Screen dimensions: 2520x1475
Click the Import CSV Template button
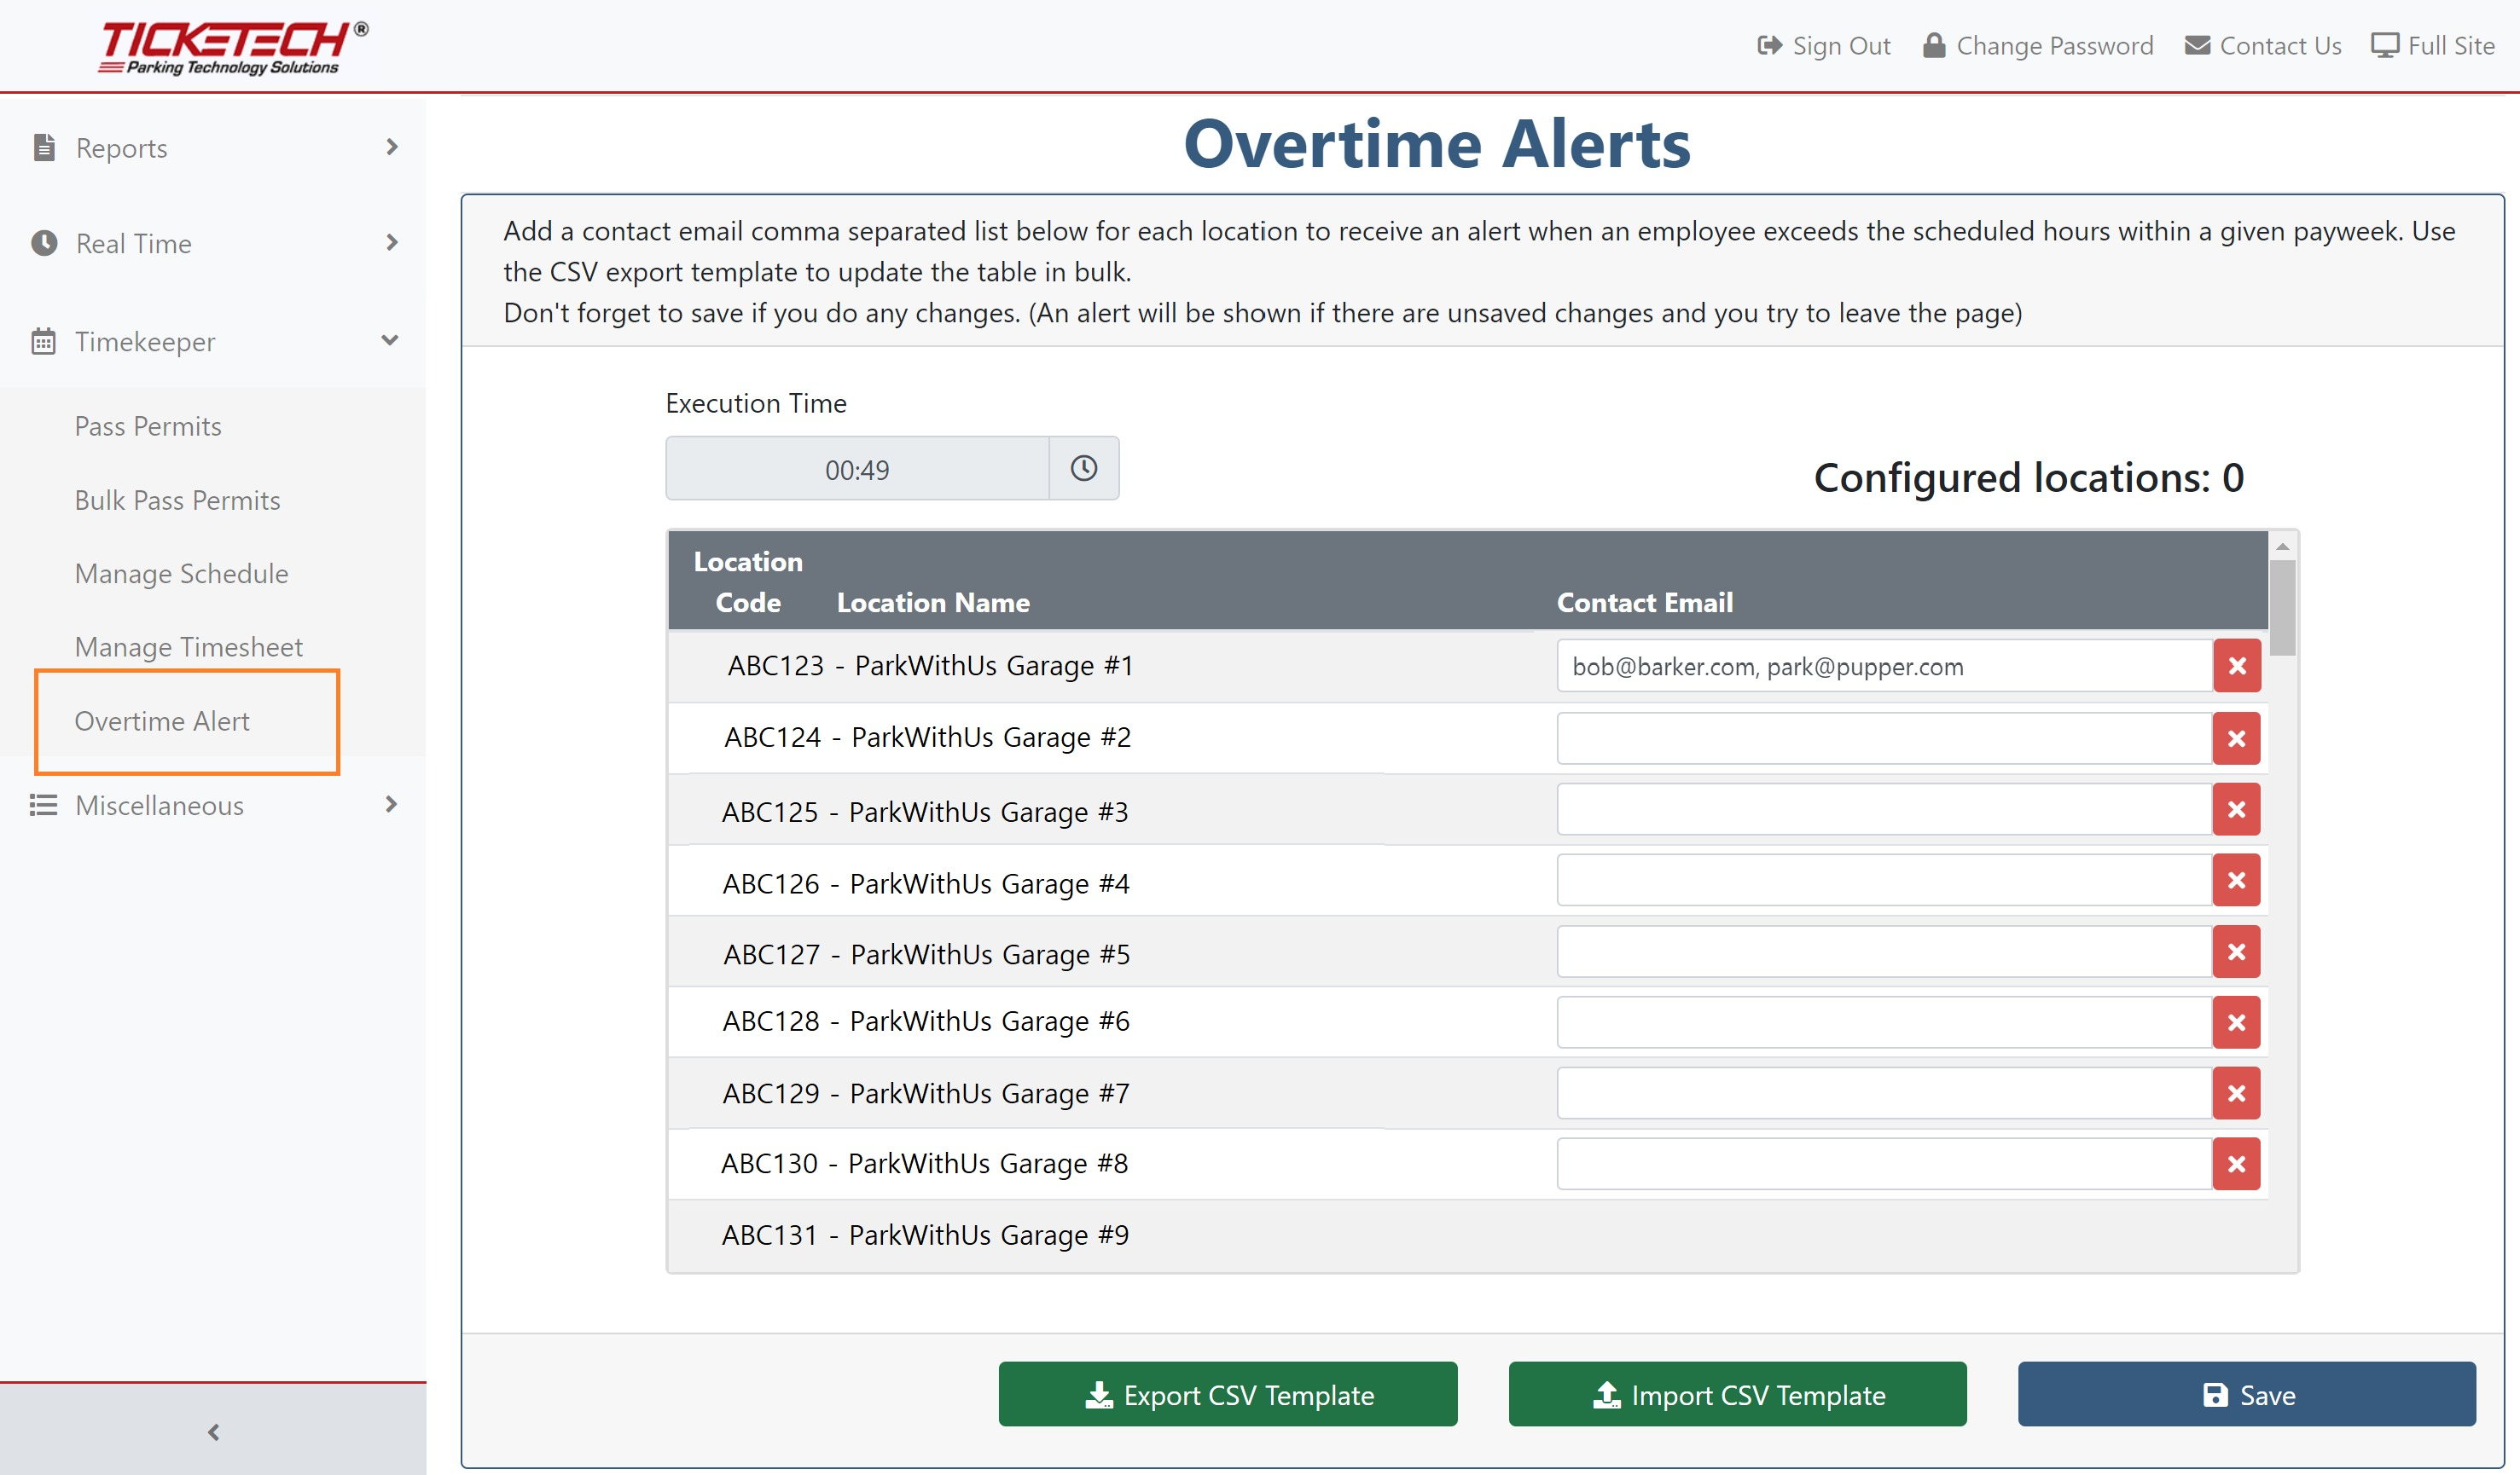1737,1394
